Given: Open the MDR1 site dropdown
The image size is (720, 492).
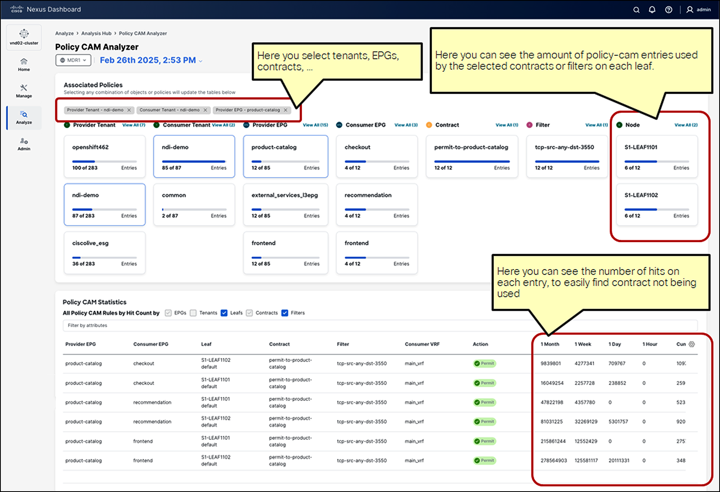Looking at the screenshot, I should click(x=73, y=60).
